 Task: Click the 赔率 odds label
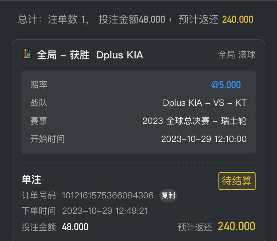click(39, 85)
